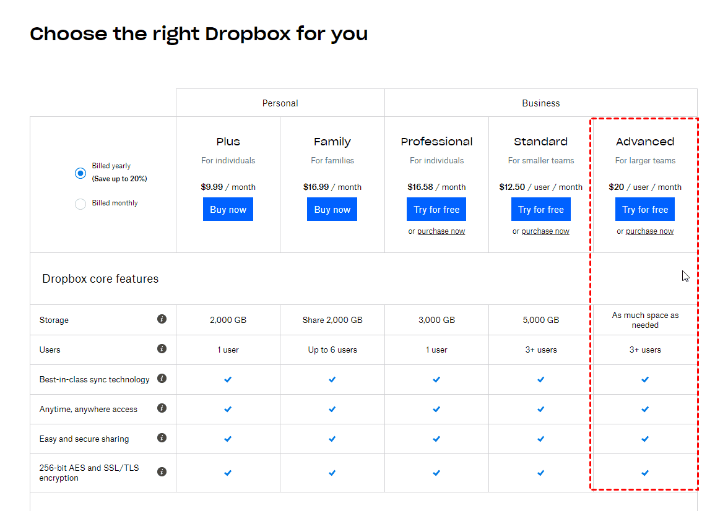Viewport: 728px width, 511px height.
Task: Click the info icon next to Storage
Action: pos(162,319)
